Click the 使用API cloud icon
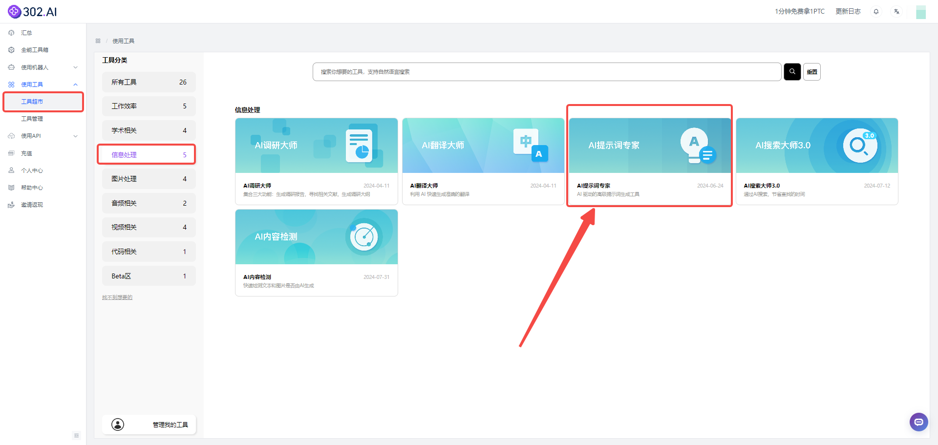 click(11, 136)
